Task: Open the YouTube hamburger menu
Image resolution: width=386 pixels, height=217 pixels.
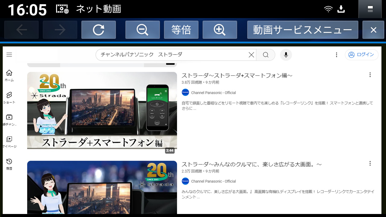Action: click(x=9, y=55)
